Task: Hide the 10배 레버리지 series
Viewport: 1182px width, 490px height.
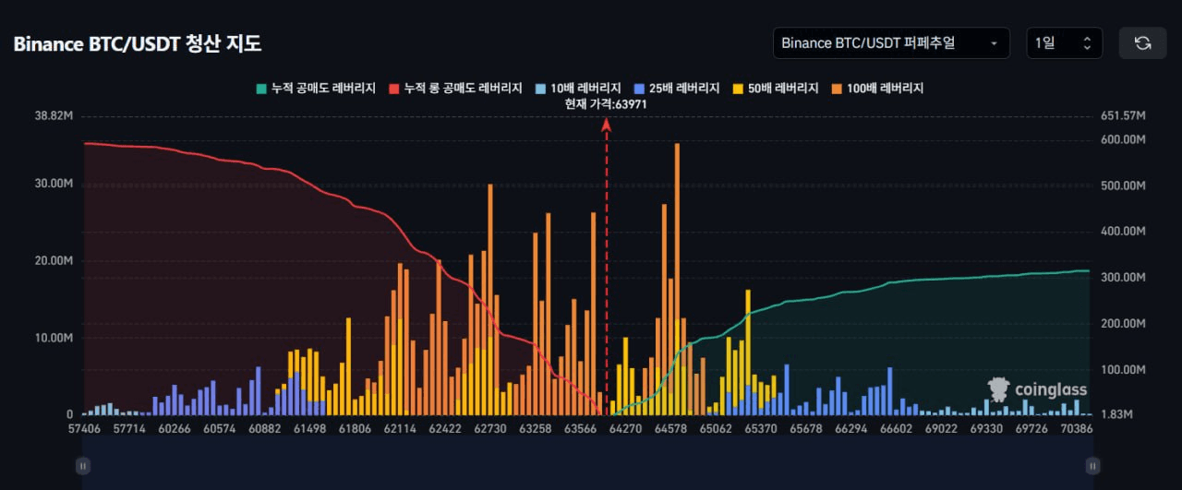Action: point(578,89)
